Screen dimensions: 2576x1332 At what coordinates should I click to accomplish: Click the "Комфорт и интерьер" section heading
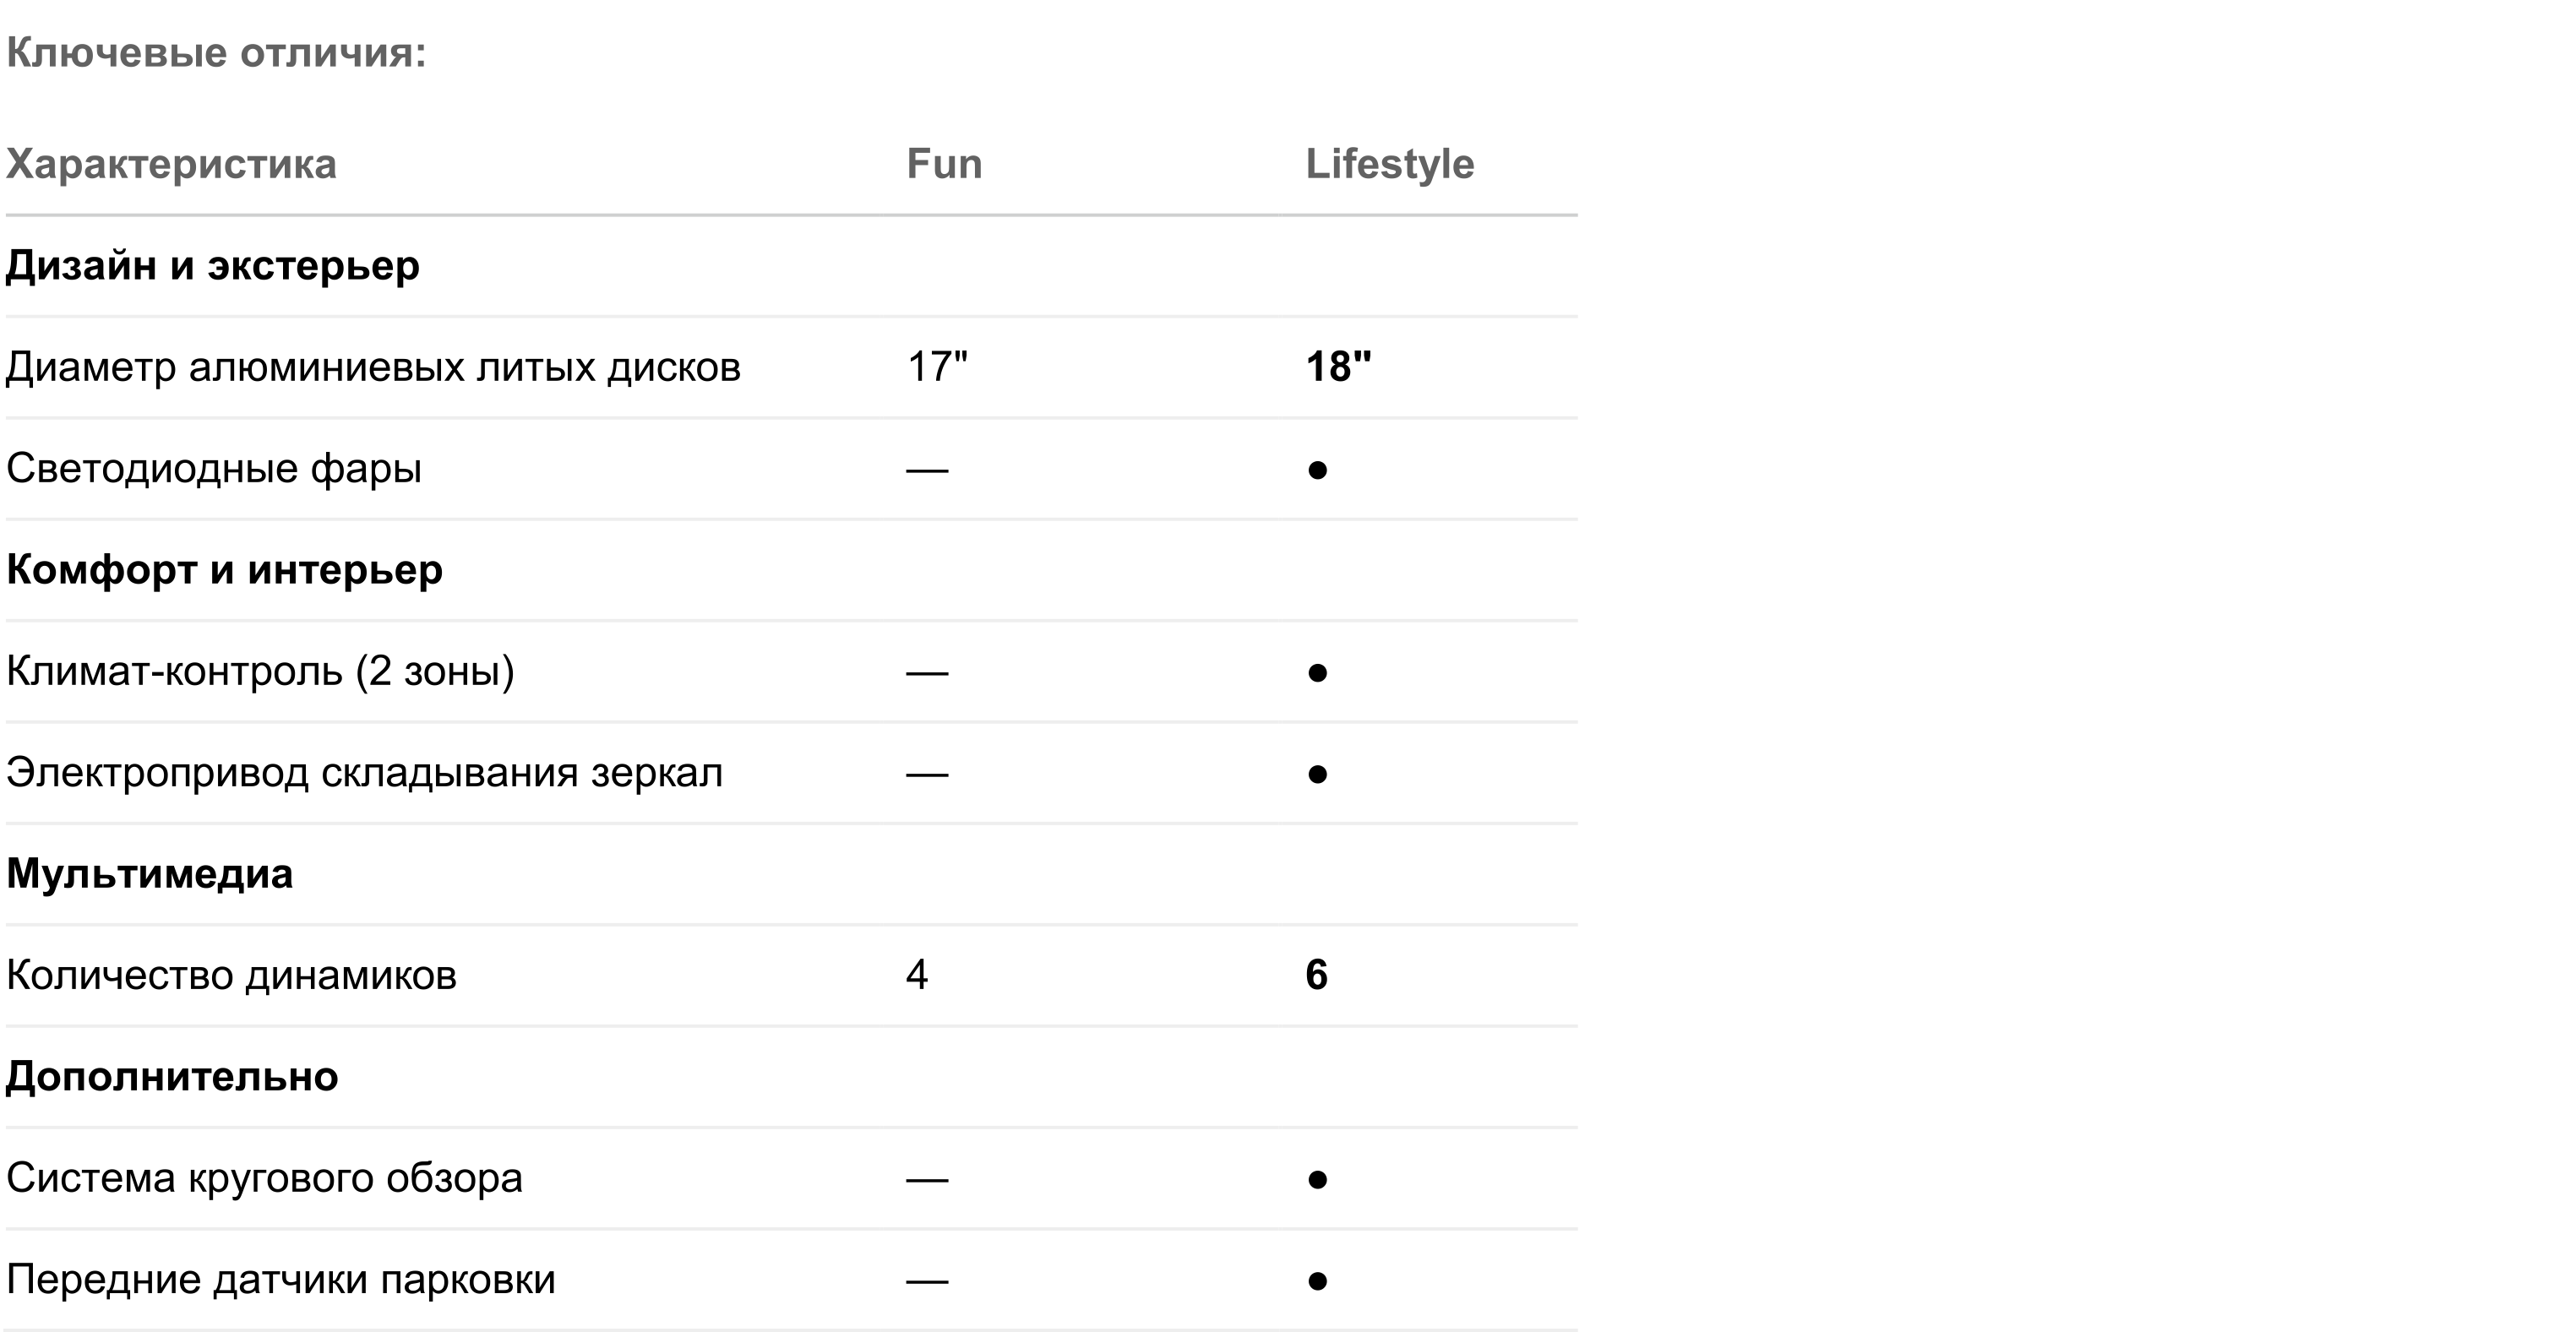[x=224, y=570]
